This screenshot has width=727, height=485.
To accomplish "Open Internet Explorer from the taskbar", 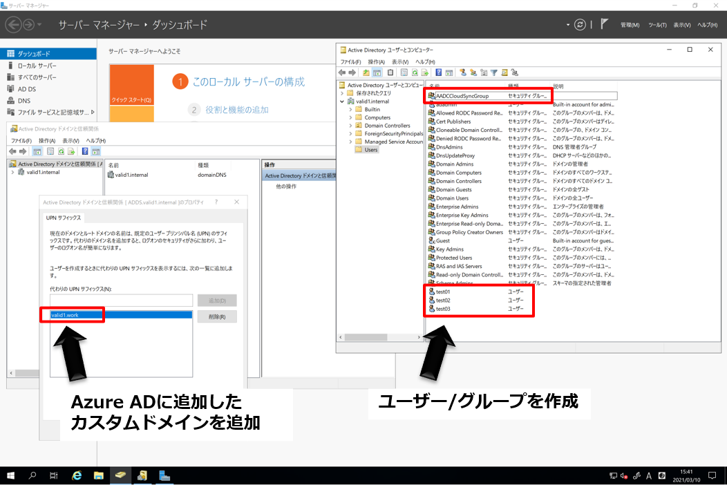I will (x=77, y=475).
